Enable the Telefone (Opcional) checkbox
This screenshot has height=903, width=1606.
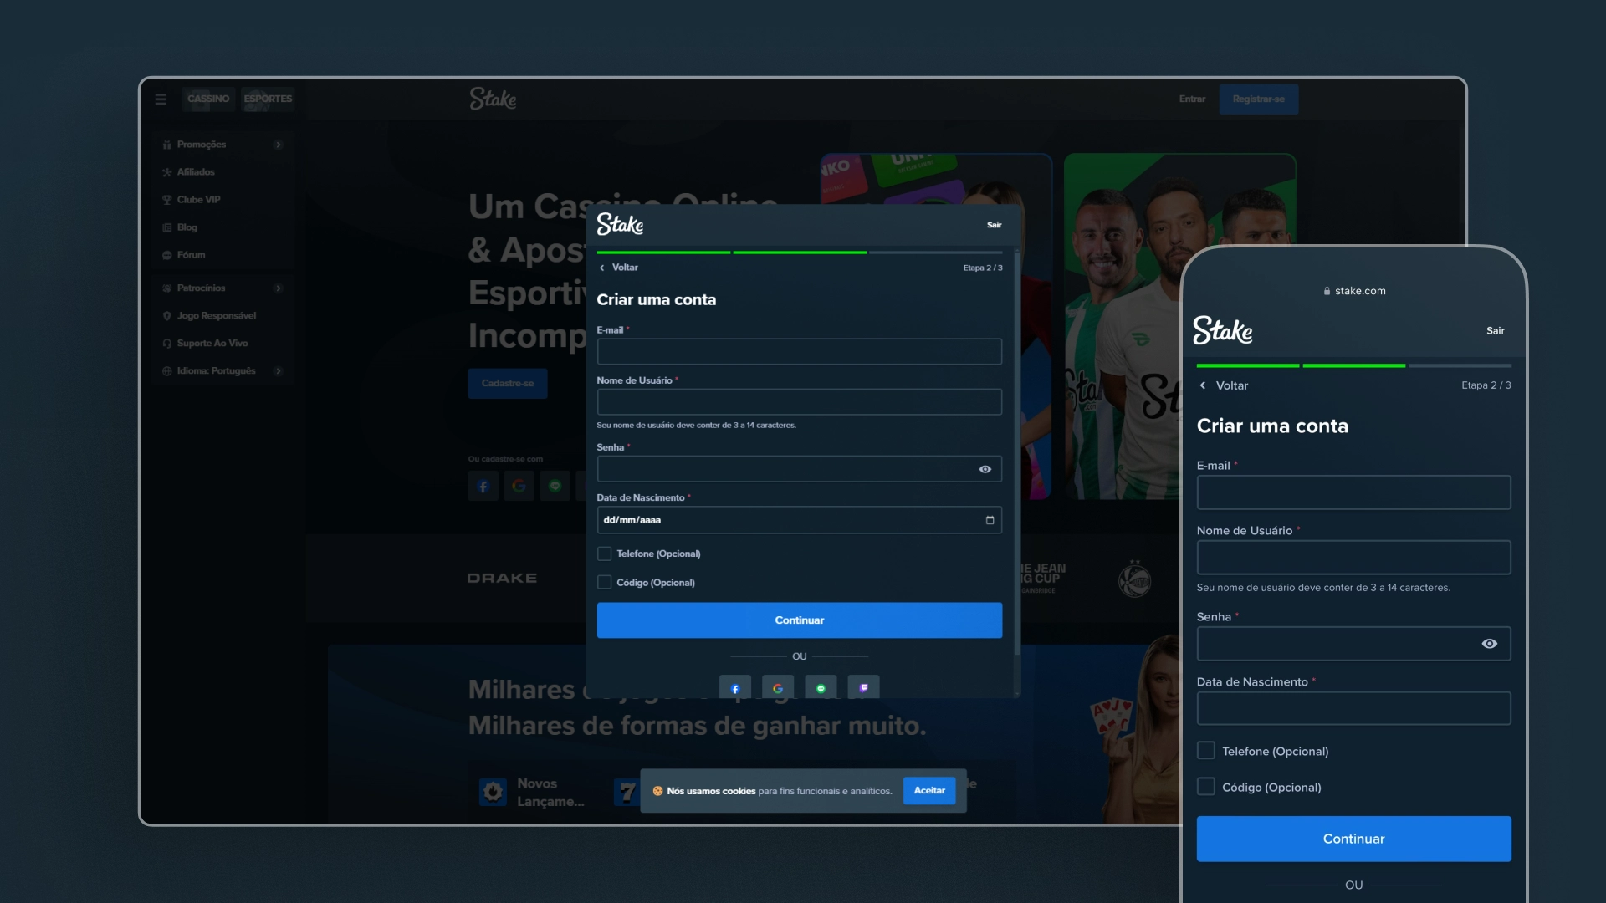tap(603, 553)
